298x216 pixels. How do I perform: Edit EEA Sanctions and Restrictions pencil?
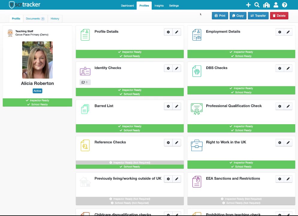click(288, 179)
